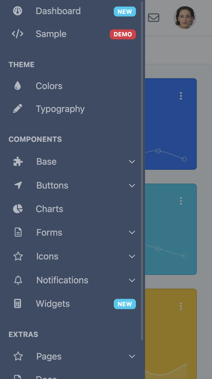Open the teal card's three-dot menu
This screenshot has height=379, width=212.
click(x=181, y=201)
